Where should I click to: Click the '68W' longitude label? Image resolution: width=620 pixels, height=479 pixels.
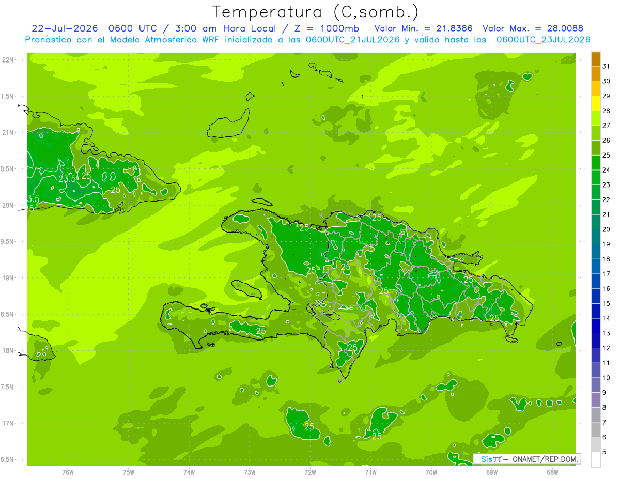click(552, 472)
